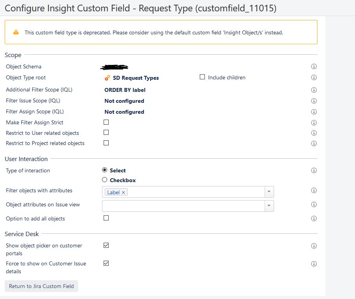Remove the Label tag from filter attributes
The height and width of the screenshot is (299, 355).
coord(124,192)
